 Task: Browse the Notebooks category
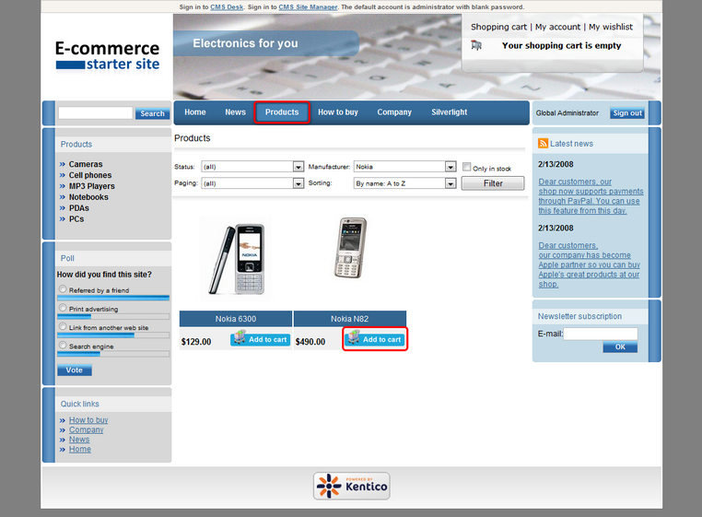(x=88, y=197)
